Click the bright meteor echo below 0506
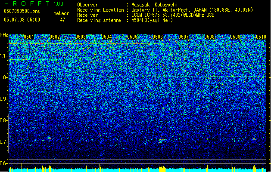Screen dimensions: 271x172 click(162, 139)
